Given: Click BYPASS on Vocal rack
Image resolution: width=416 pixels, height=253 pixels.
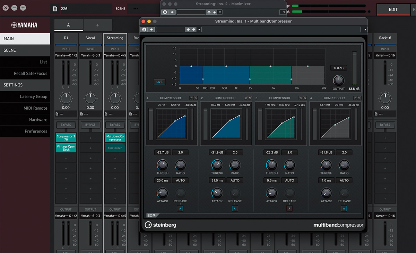Looking at the screenshot, I should coord(90,125).
